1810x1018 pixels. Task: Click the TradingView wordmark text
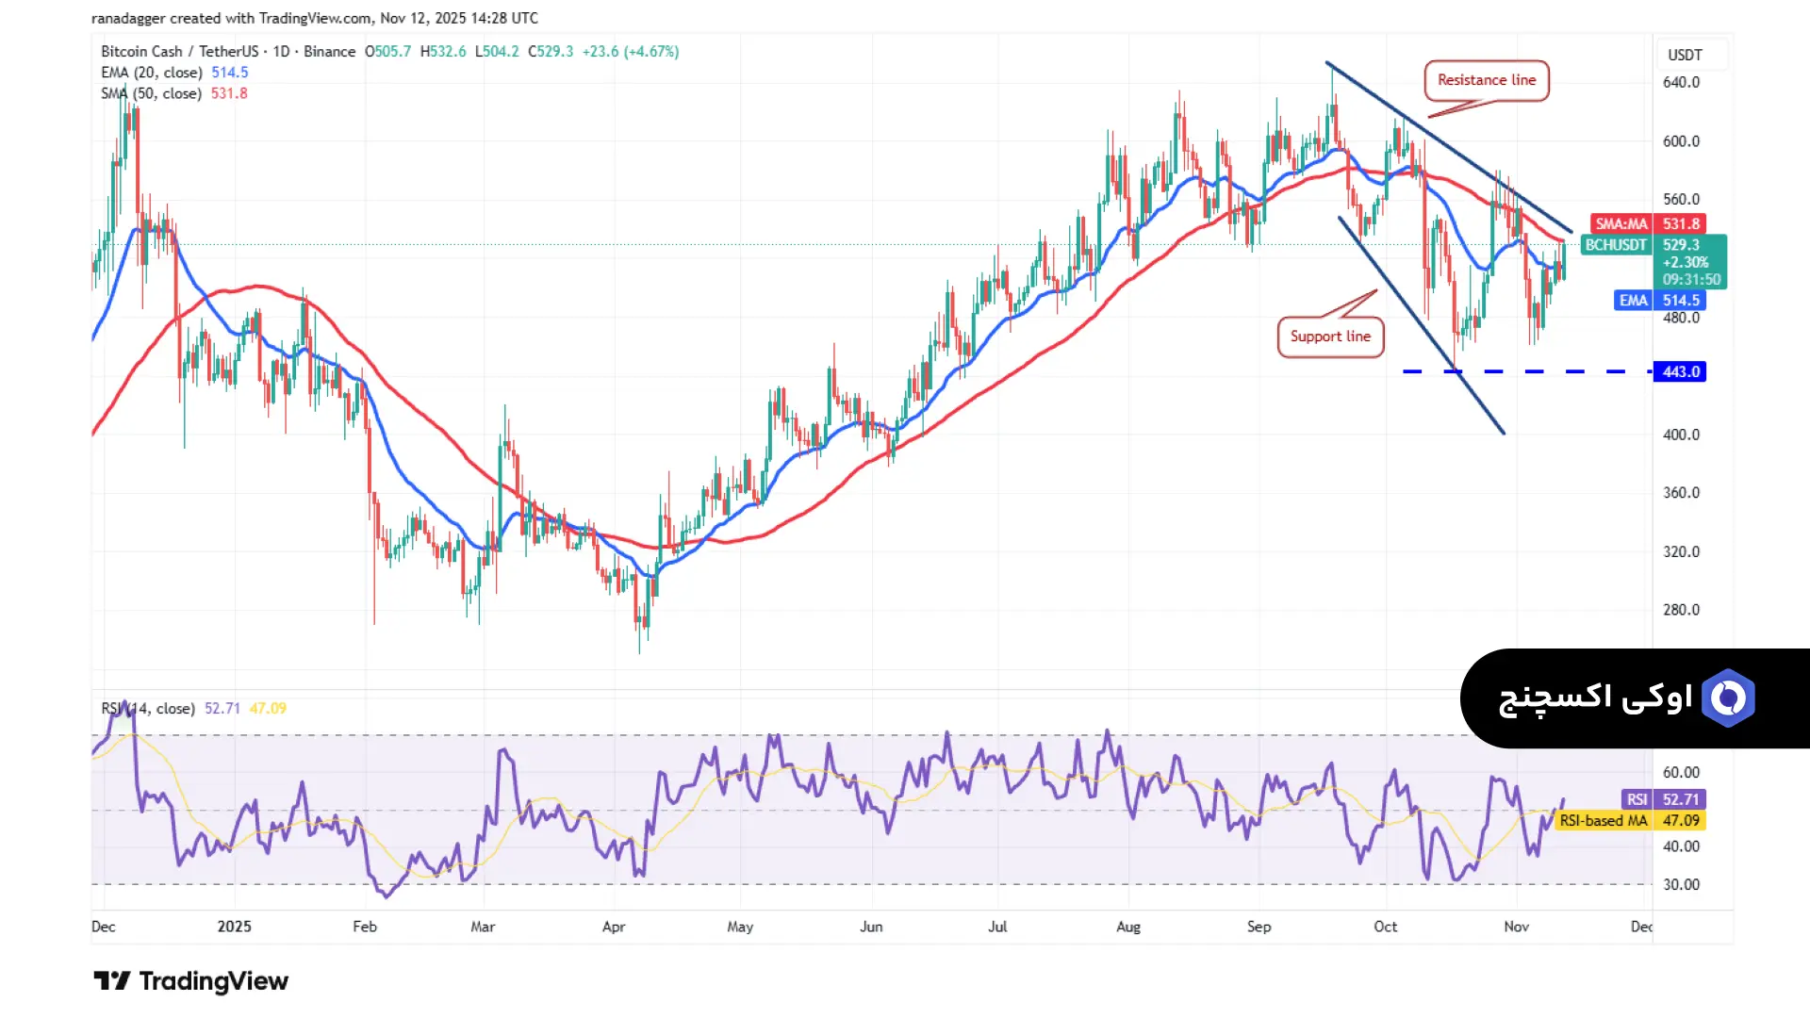click(x=213, y=981)
